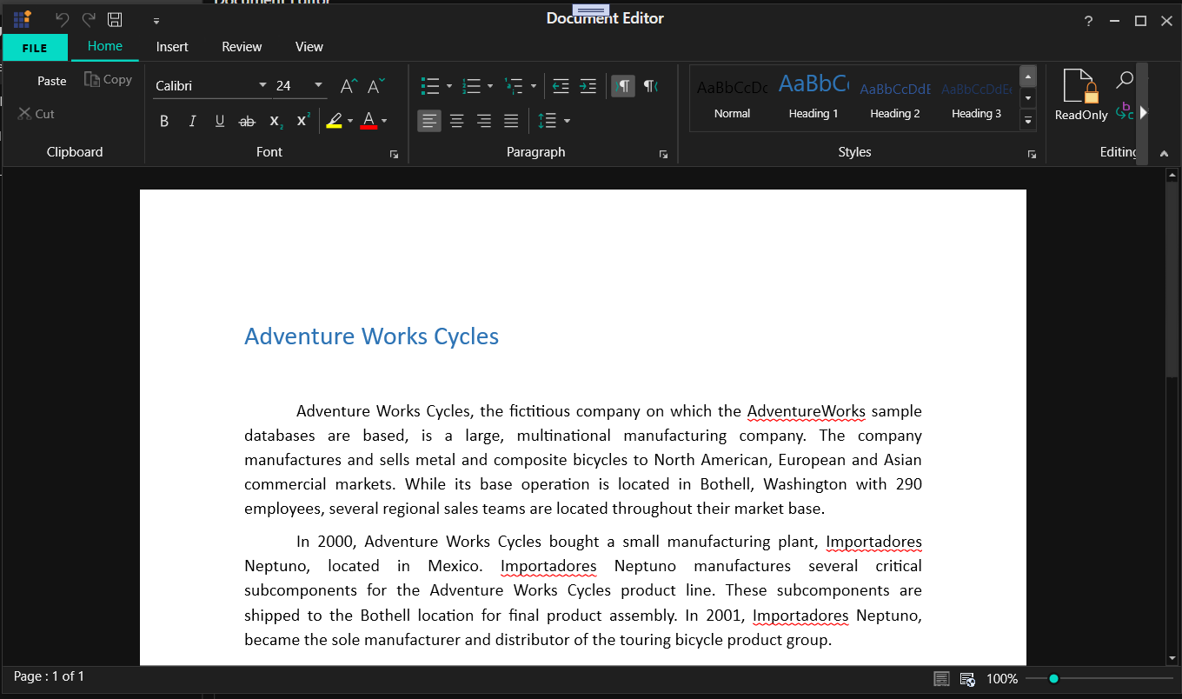Viewport: 1182px width, 699px height.
Task: Click the Multilevel list icon
Action: pyautogui.click(x=514, y=85)
